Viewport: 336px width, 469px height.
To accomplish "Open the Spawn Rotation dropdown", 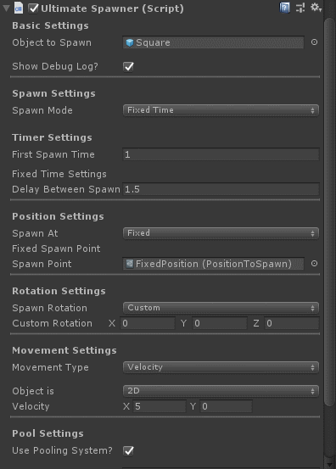I will [x=221, y=308].
